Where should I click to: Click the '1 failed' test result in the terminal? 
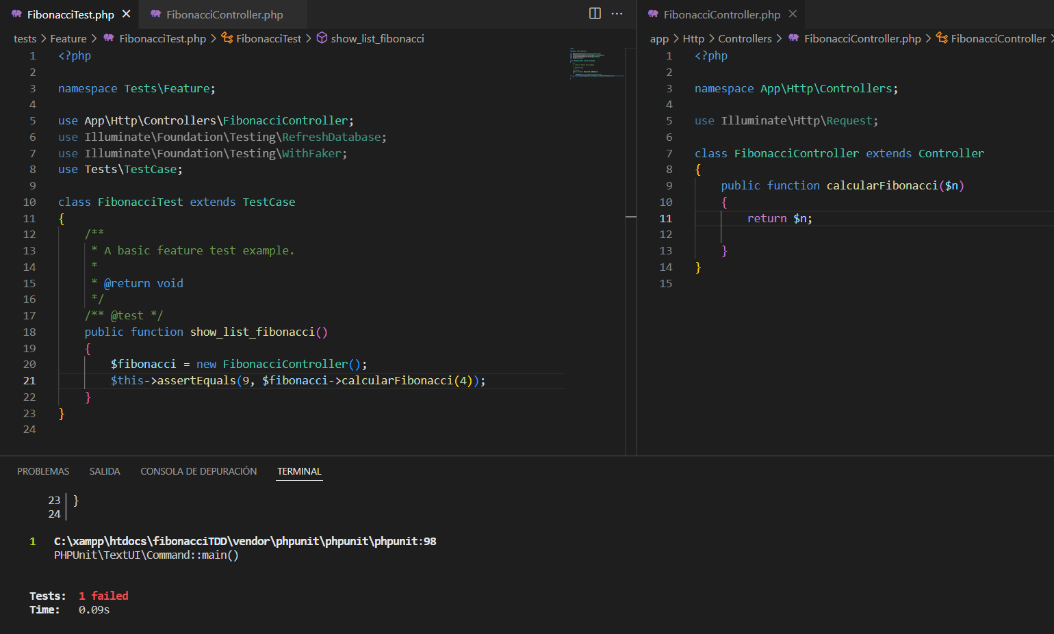pyautogui.click(x=103, y=596)
